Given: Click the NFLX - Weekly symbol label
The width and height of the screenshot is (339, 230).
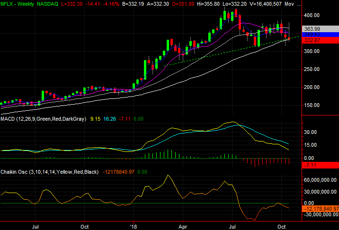Looking at the screenshot, I should tap(18, 4).
